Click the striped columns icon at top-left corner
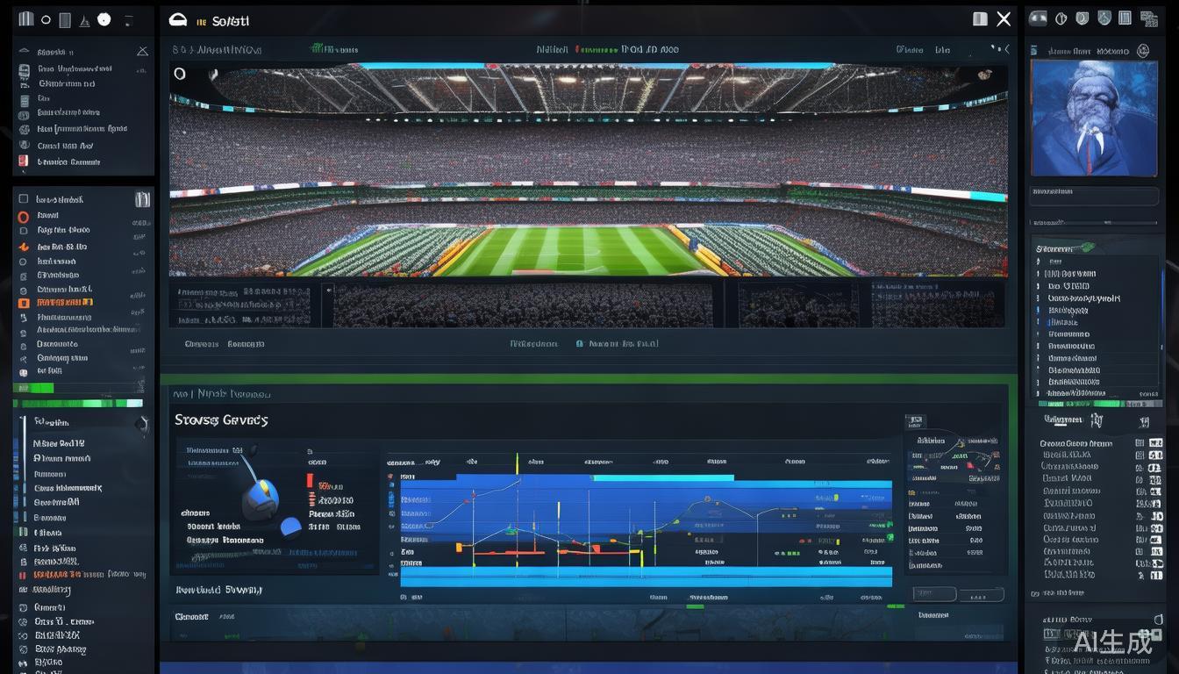The height and width of the screenshot is (674, 1179). [25, 19]
